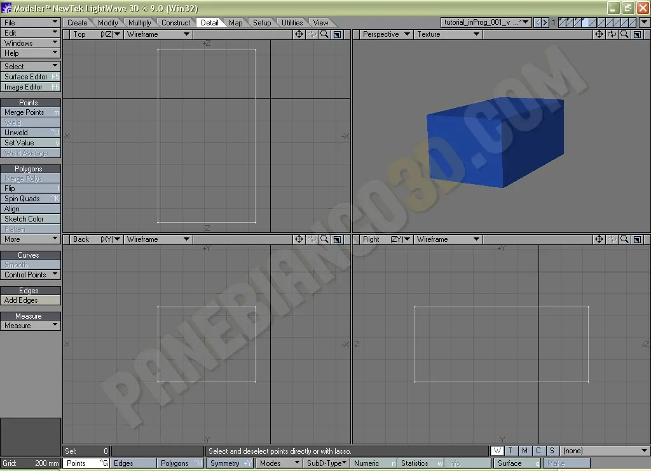
Task: Switch to the Utilities tab
Action: [292, 23]
